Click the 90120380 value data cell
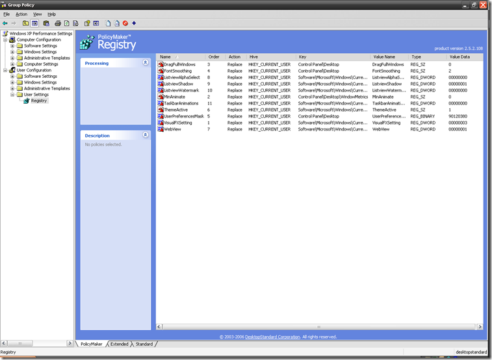Screen dimensions: 492x360 [458, 116]
